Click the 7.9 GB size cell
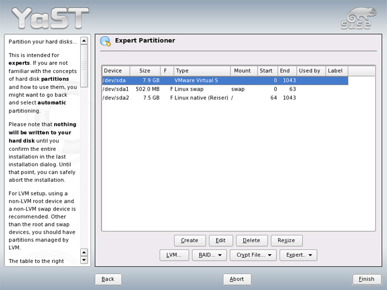The width and height of the screenshot is (387, 290). [151, 81]
